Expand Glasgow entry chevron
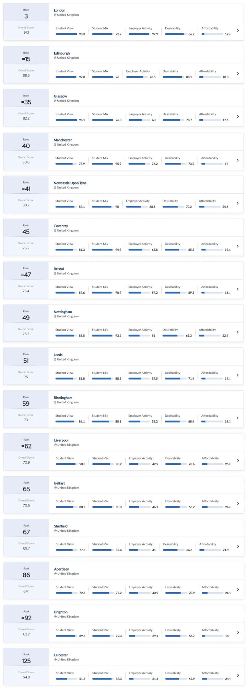 click(x=238, y=117)
